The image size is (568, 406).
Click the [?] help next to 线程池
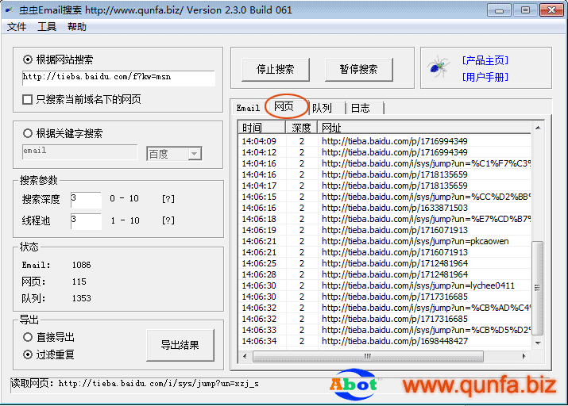click(x=168, y=220)
